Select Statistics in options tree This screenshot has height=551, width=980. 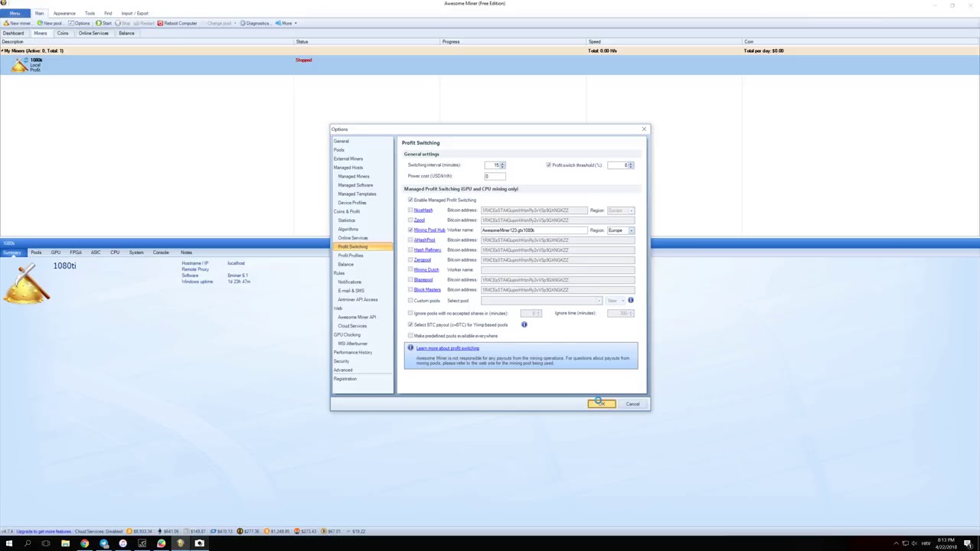[347, 220]
